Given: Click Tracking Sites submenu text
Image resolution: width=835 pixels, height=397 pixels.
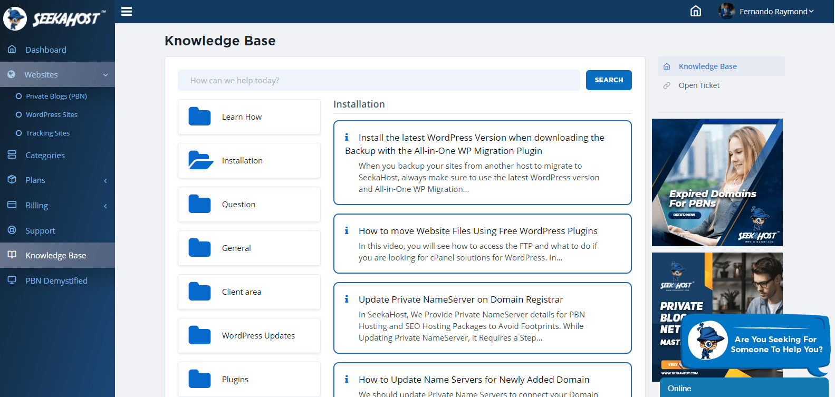Looking at the screenshot, I should coord(48,133).
